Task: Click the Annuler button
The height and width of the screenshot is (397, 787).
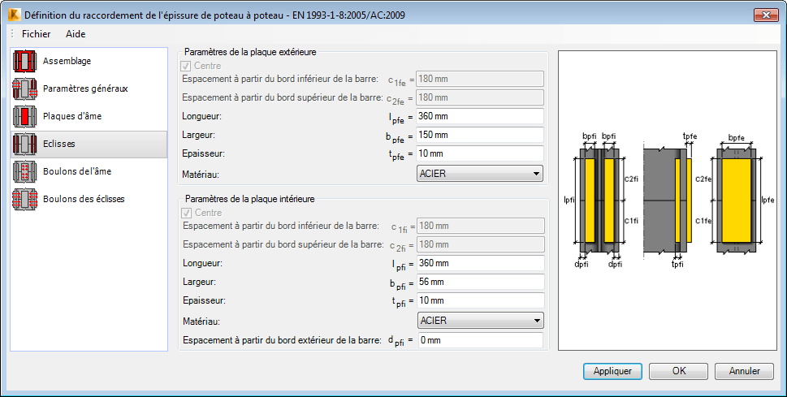Action: (744, 371)
